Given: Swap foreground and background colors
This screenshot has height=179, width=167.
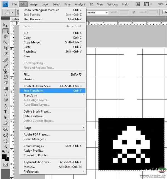Looking at the screenshot, I should tap(8, 152).
